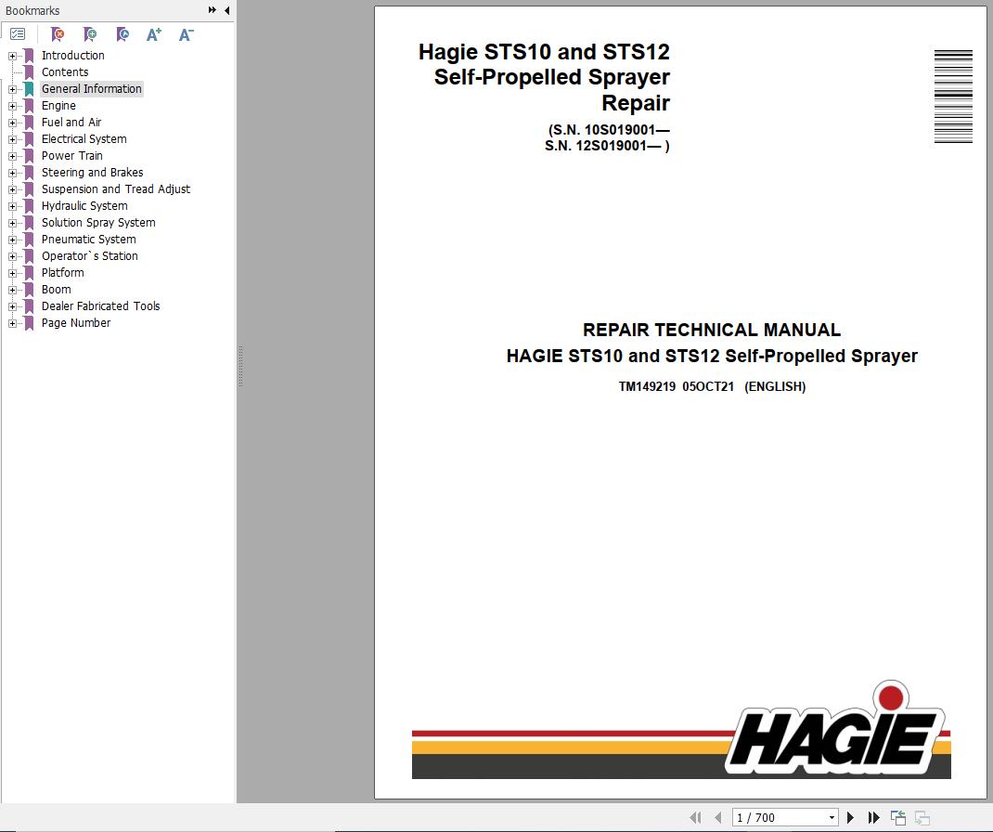Screen dimensions: 993x832
Task: Expand the Pneumatic System bookmark
Action: coord(12,240)
